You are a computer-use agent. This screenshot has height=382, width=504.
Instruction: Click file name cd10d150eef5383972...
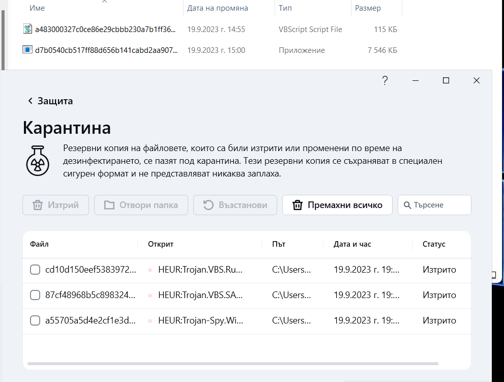tap(91, 270)
